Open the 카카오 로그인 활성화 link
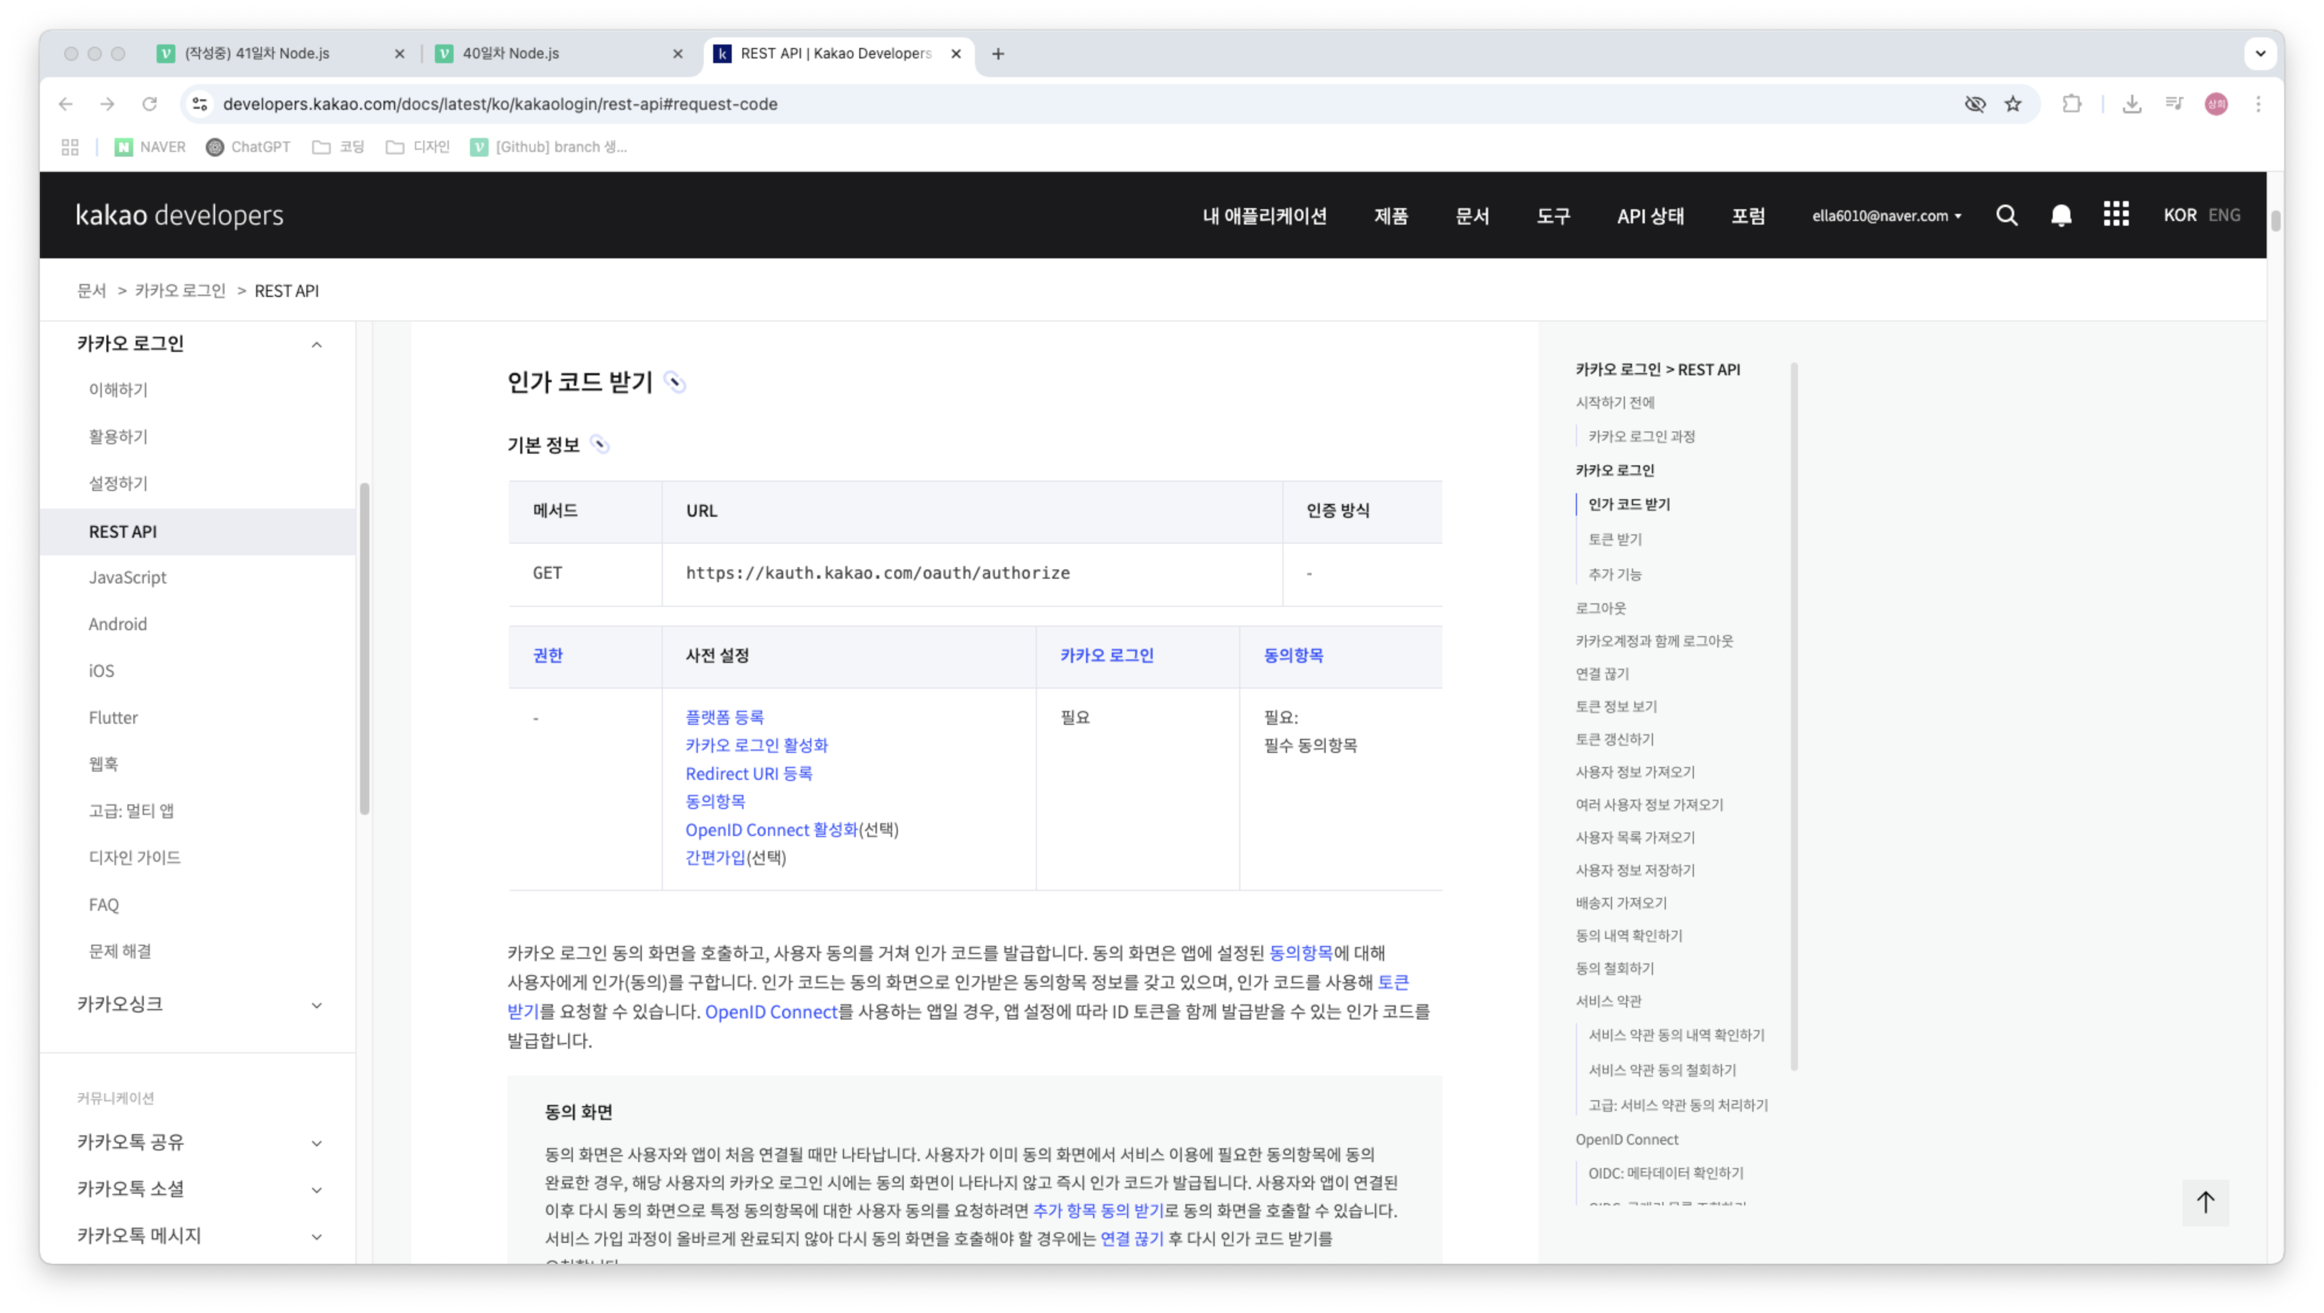Image resolution: width=2324 pixels, height=1313 pixels. point(756,745)
